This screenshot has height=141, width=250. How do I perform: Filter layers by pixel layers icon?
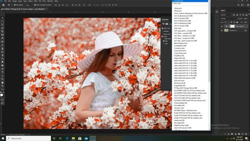click(234, 15)
